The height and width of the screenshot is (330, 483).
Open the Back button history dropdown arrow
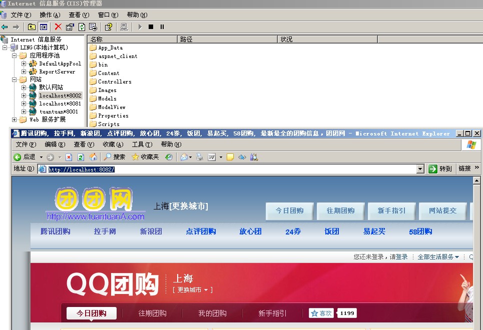pyautogui.click(x=41, y=157)
